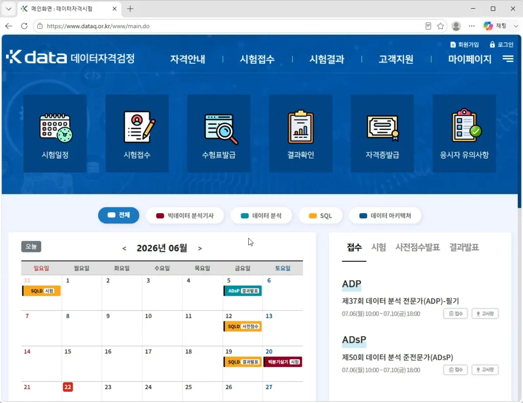Select date 15 in the calendar

[x=68, y=351]
